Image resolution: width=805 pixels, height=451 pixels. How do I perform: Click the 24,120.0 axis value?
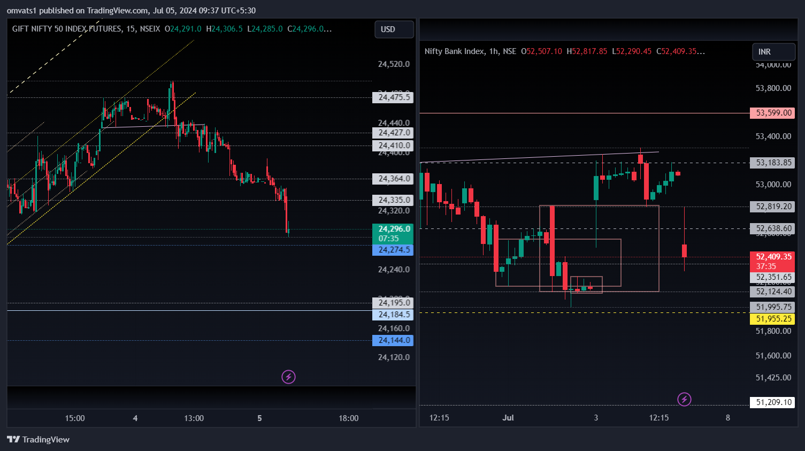coord(394,357)
